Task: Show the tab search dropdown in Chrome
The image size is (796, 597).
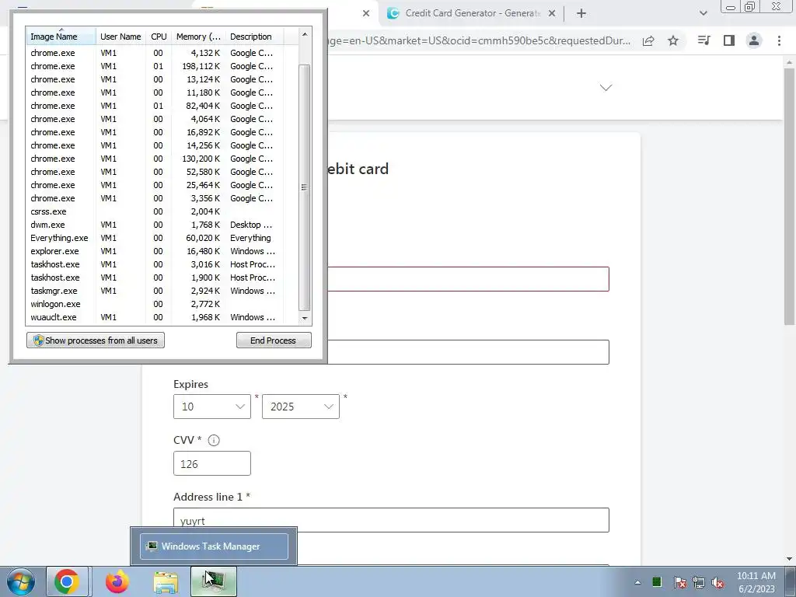Action: 703,13
